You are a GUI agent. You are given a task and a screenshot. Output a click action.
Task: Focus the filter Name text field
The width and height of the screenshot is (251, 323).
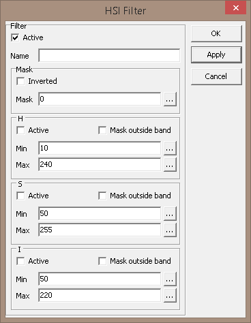[x=109, y=55]
